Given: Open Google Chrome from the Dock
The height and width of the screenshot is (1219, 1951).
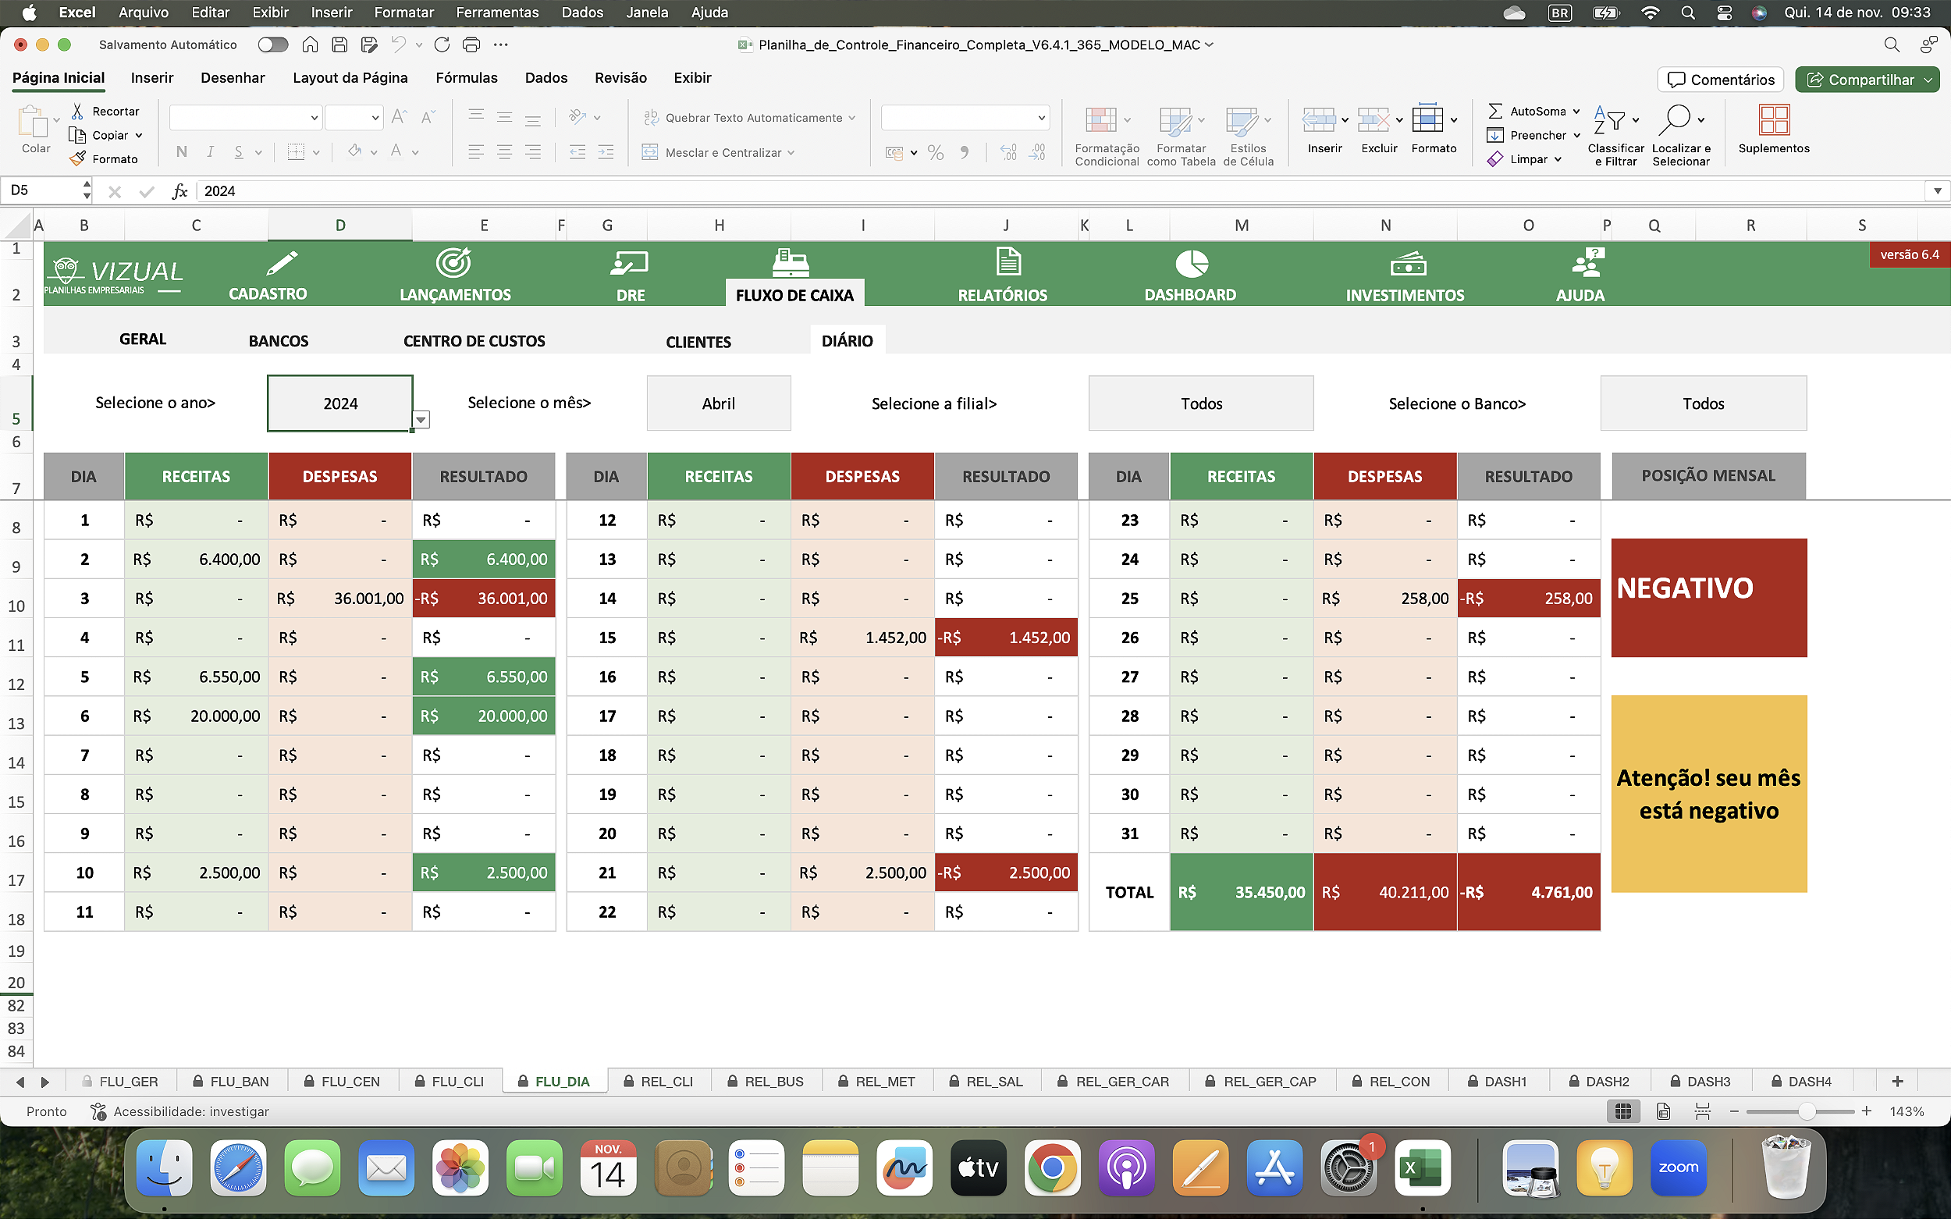Looking at the screenshot, I should pos(1052,1168).
